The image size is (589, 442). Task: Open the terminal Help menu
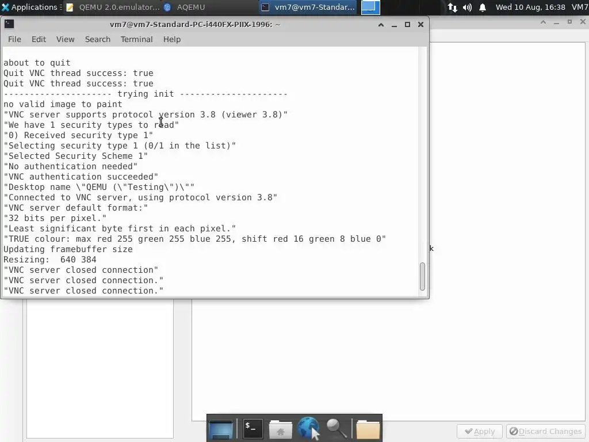(x=172, y=39)
